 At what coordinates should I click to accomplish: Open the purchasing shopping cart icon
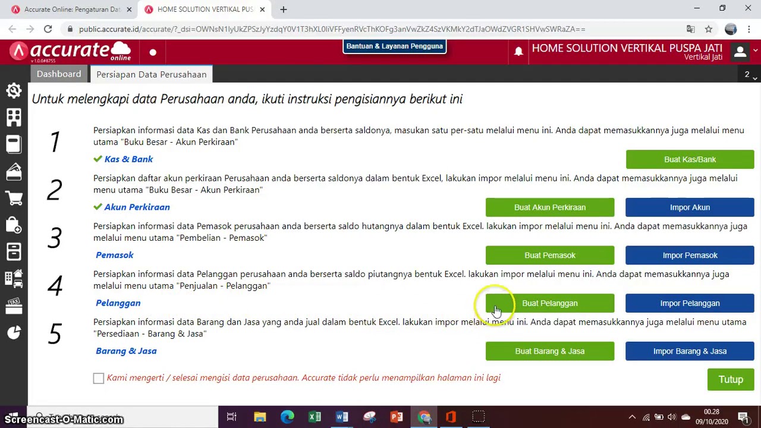pyautogui.click(x=14, y=198)
